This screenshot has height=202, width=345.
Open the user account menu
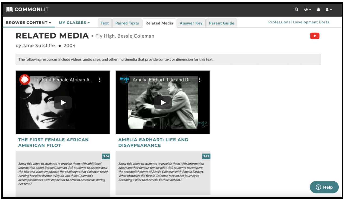click(329, 10)
